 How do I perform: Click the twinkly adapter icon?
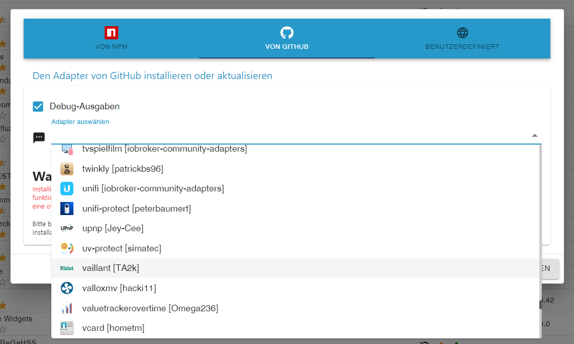click(67, 169)
